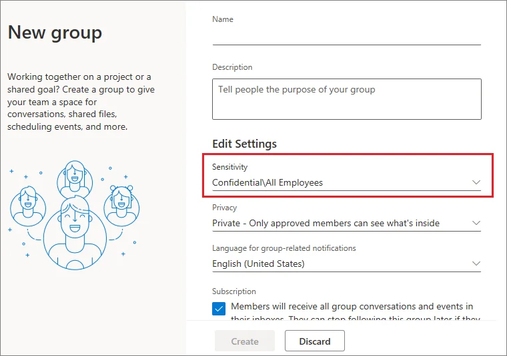The height and width of the screenshot is (356, 507).
Task: Click the Create button
Action: click(245, 341)
